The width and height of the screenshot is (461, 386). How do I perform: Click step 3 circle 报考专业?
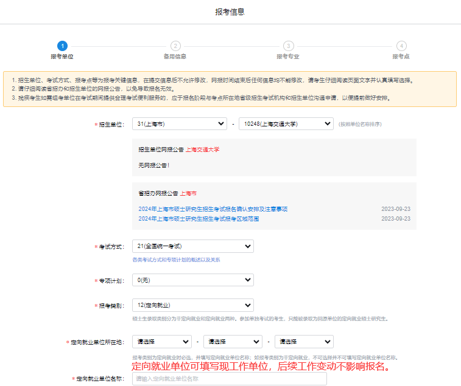click(x=288, y=46)
